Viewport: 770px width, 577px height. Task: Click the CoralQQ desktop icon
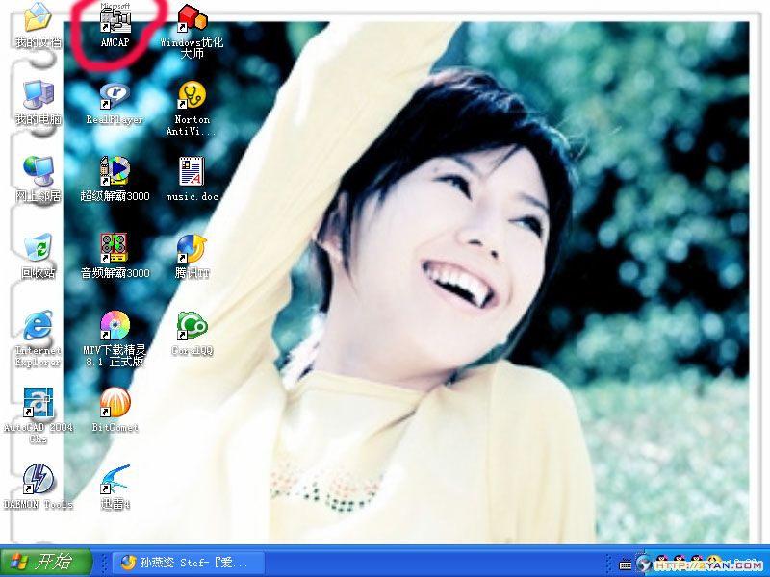[x=192, y=326]
